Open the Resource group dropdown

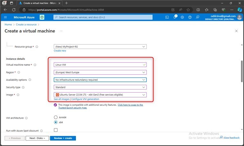pyautogui.click(x=100, y=47)
